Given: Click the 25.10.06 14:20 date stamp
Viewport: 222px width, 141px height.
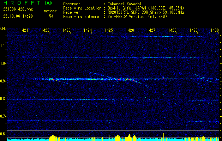Looking at the screenshot, I should [x=18, y=16].
